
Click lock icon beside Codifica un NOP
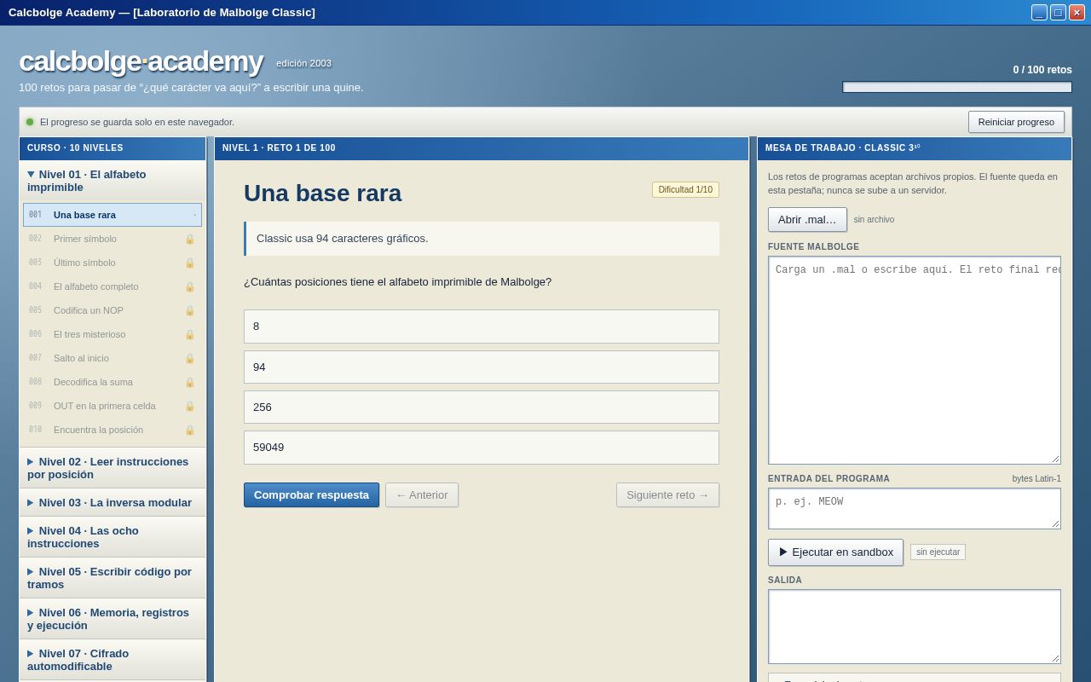(x=190, y=310)
